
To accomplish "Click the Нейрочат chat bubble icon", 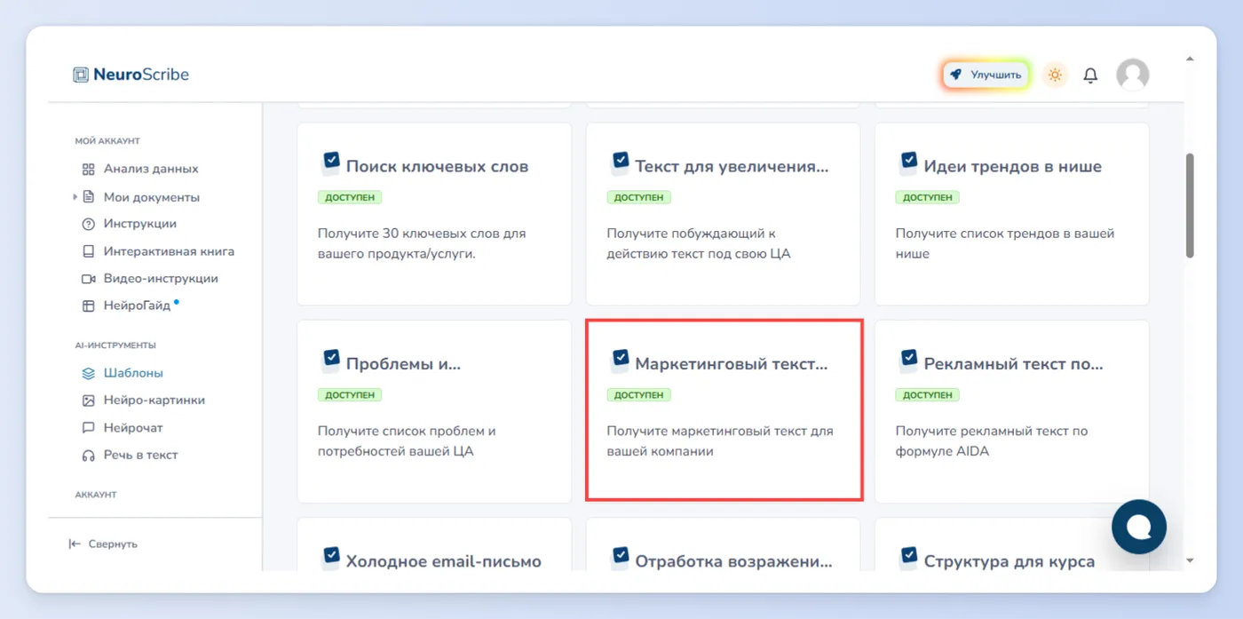I will [x=88, y=427].
